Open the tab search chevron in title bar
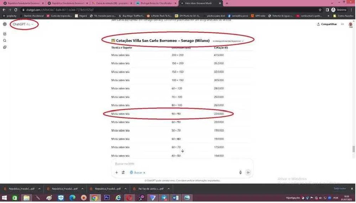Image resolution: width=356 pixels, height=203 pixels. tap(332, 3)
